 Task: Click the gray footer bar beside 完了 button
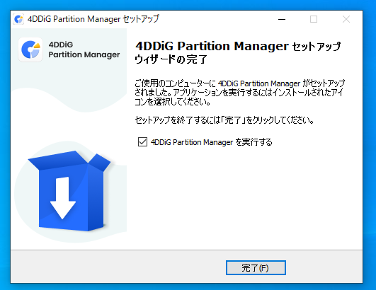point(118,267)
